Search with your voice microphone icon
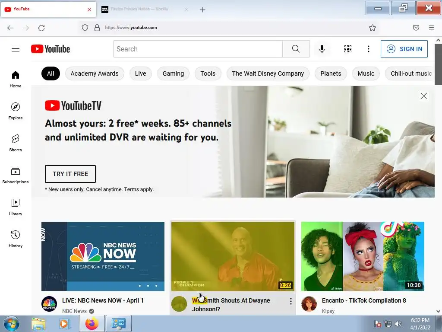The image size is (442, 332). pyautogui.click(x=322, y=49)
